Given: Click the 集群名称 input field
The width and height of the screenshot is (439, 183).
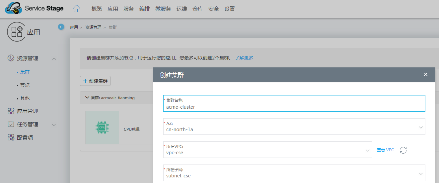Looking at the screenshot, I should [294, 107].
